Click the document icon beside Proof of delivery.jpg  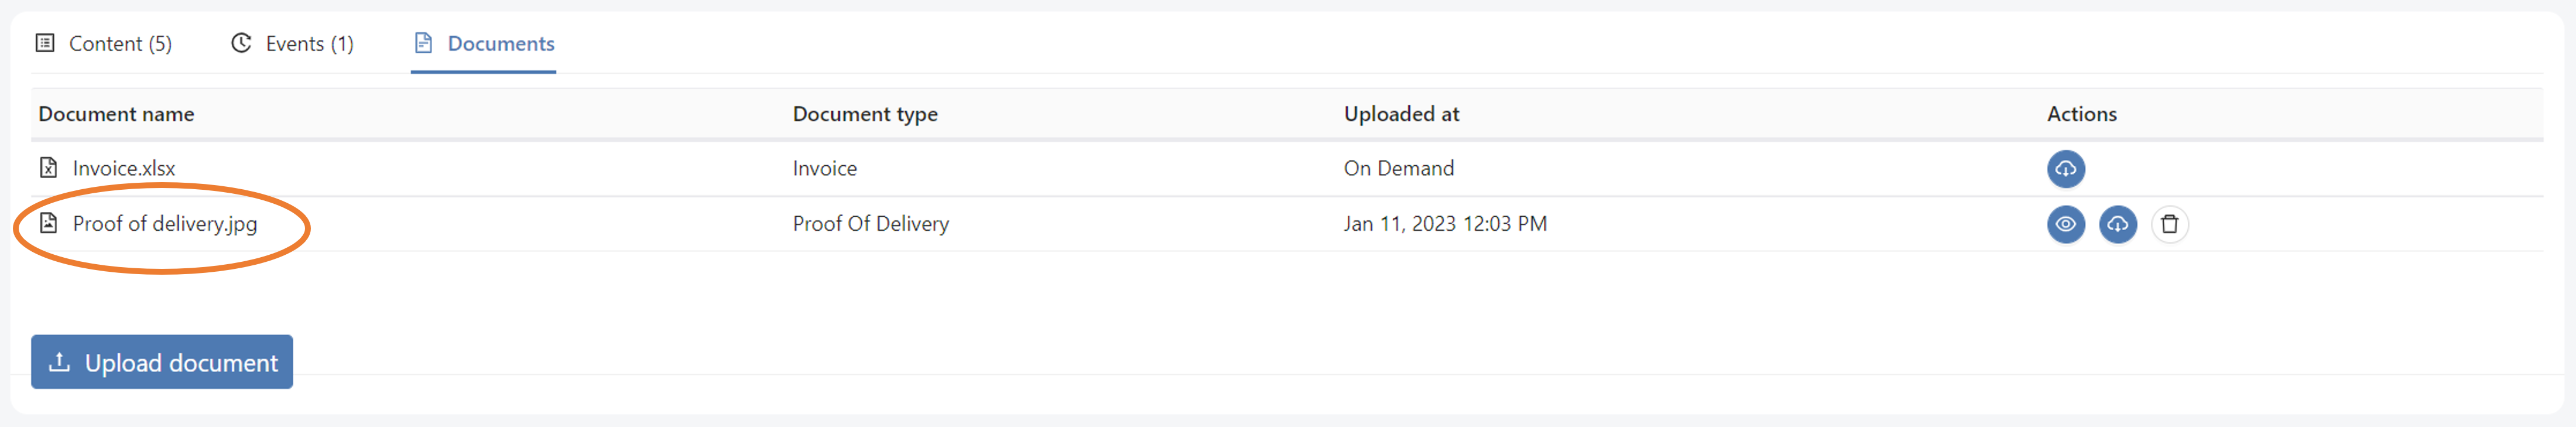[48, 225]
